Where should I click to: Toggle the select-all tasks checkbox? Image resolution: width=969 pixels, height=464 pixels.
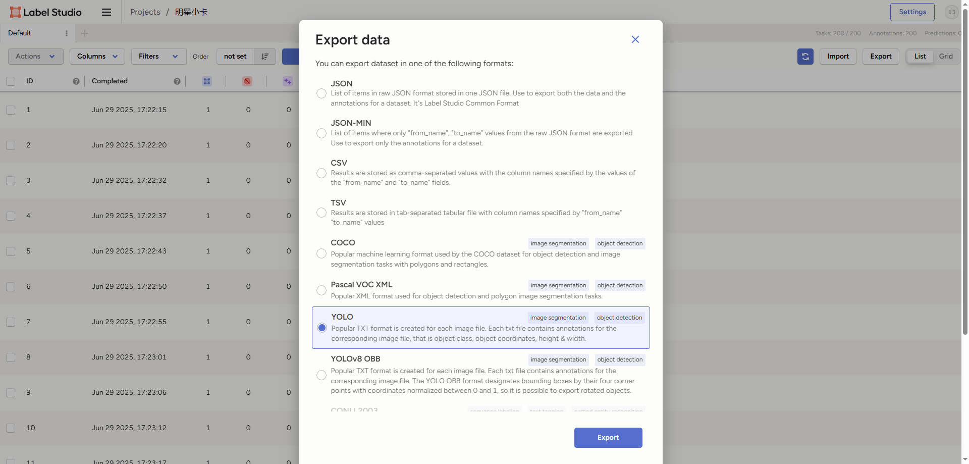[11, 81]
